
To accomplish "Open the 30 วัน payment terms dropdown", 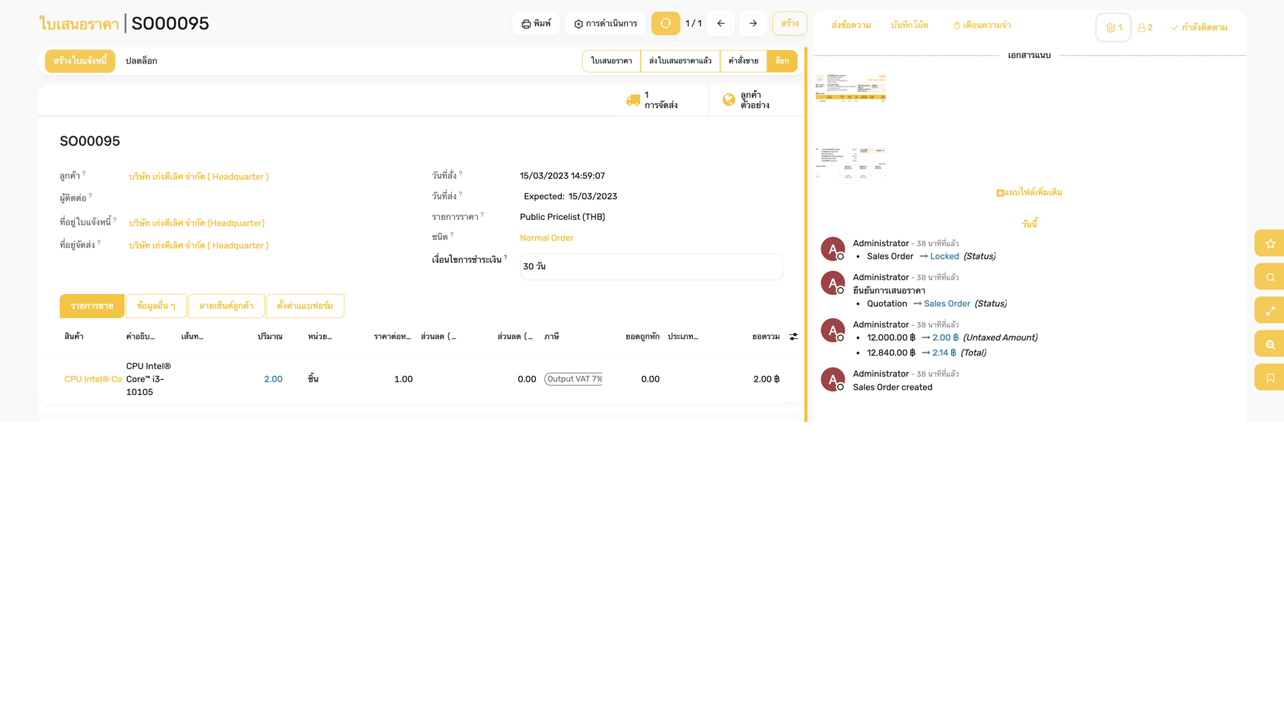I will [651, 266].
